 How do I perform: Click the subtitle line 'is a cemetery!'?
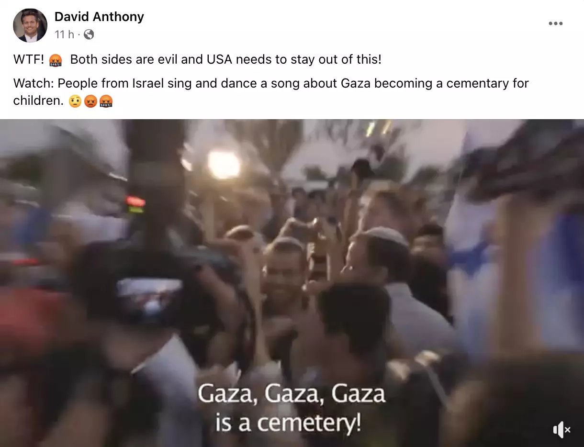pos(288,423)
